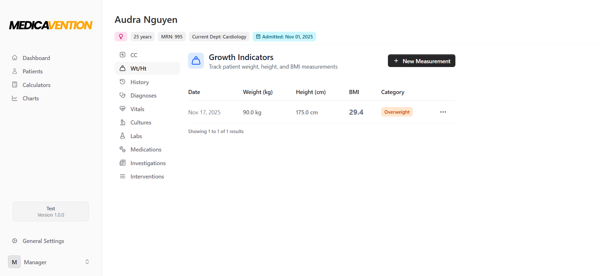Image resolution: width=611 pixels, height=276 pixels.
Task: Click the MRN: 995 badge
Action: point(172,37)
